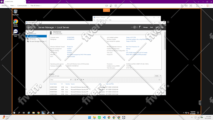Click the local taskbar clock showing 4:24 AM
Image resolution: width=213 pixels, height=120 pixels.
(x=208, y=117)
